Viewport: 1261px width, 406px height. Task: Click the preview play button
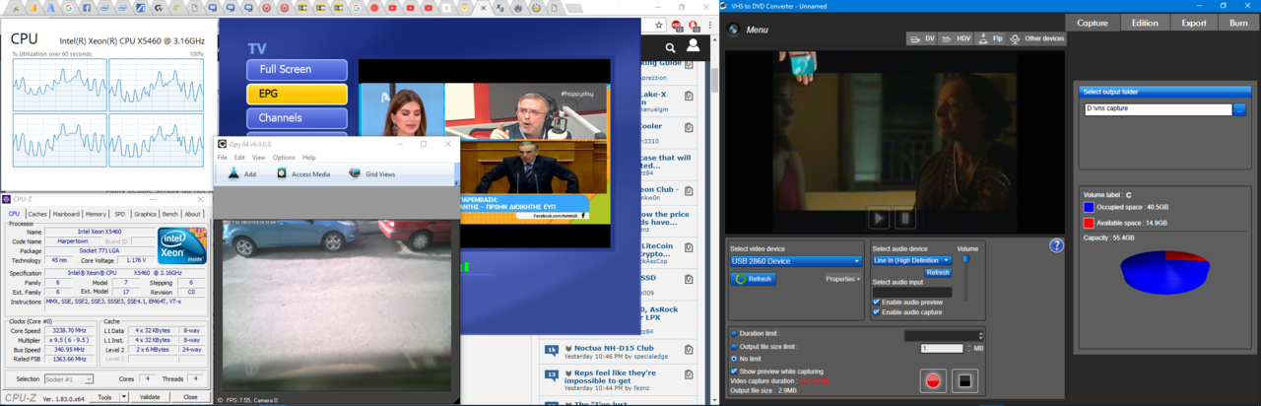click(x=878, y=218)
